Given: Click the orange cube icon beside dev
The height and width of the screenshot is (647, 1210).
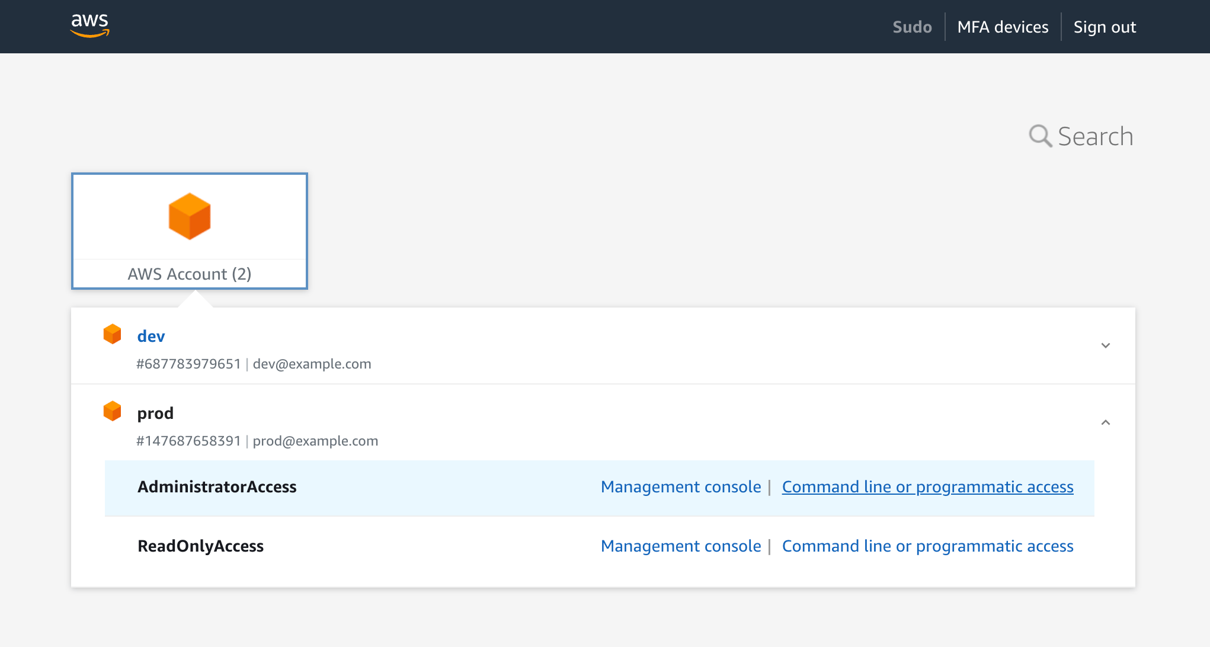Looking at the screenshot, I should 112,334.
